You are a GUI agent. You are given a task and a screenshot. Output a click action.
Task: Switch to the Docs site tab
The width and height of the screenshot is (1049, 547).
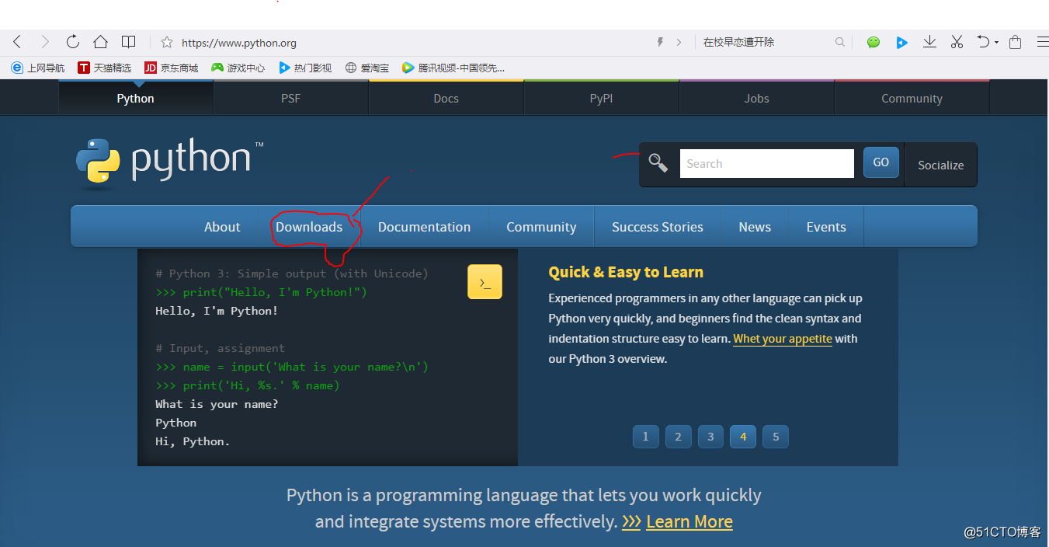point(446,98)
